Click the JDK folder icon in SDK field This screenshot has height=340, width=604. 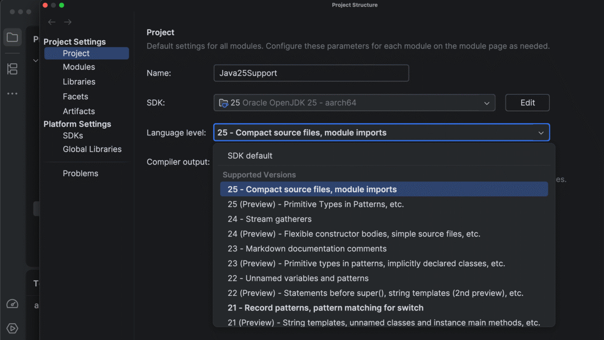224,103
